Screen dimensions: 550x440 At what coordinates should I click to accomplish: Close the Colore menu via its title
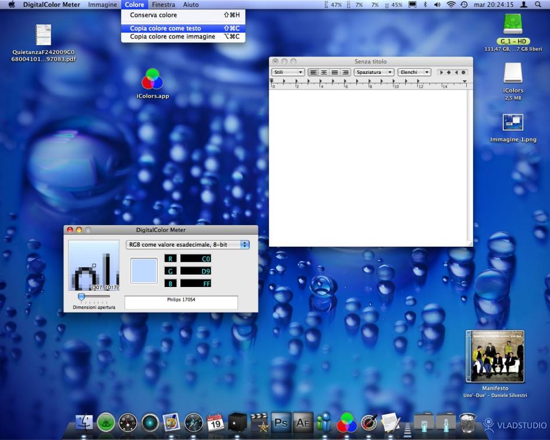tap(134, 5)
